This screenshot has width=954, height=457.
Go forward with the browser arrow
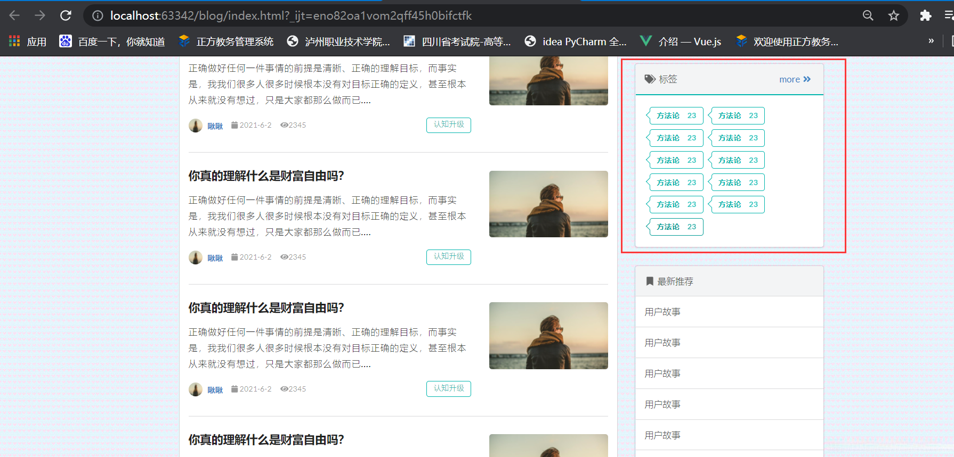40,15
